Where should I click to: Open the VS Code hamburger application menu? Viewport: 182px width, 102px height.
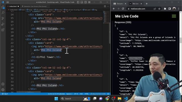tap(8, 2)
